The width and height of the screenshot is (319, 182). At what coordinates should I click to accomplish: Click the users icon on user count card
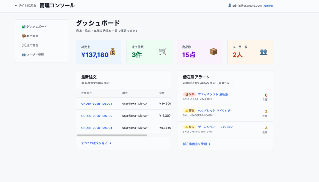coord(264,52)
